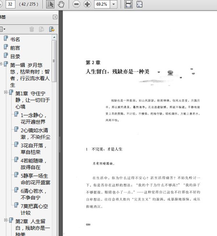Image resolution: width=217 pixels, height=236 pixels.
Task: Click the panel divider grip handle
Action: [60, 145]
